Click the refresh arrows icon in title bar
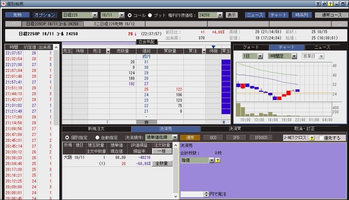Viewport: 349px width, 200px height. pyautogui.click(x=324, y=4)
